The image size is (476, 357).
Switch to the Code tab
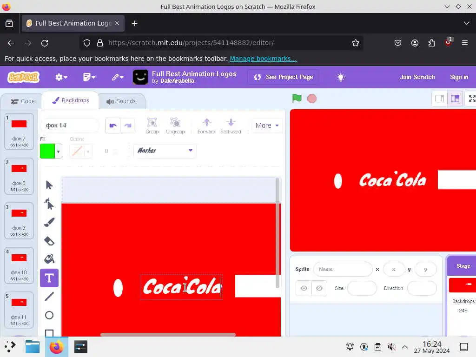pyautogui.click(x=23, y=101)
